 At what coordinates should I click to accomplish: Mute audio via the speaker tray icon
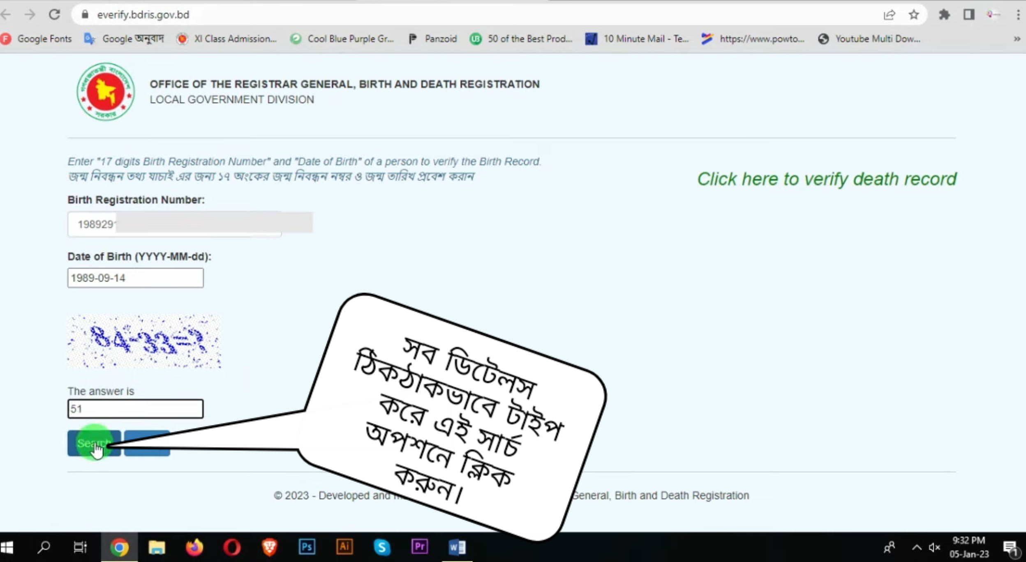pyautogui.click(x=934, y=547)
